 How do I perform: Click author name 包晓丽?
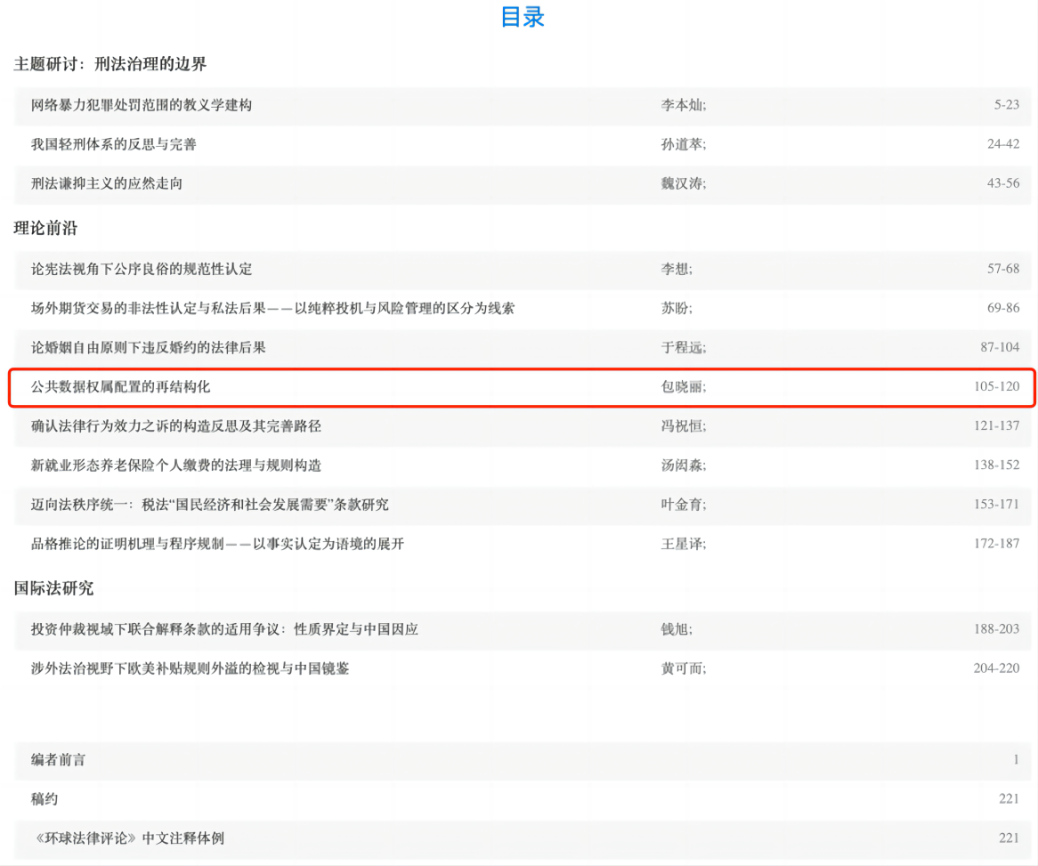(682, 387)
